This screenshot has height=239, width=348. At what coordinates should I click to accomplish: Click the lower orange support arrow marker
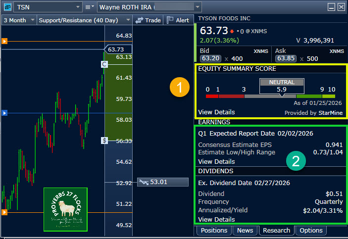(x=4, y=212)
